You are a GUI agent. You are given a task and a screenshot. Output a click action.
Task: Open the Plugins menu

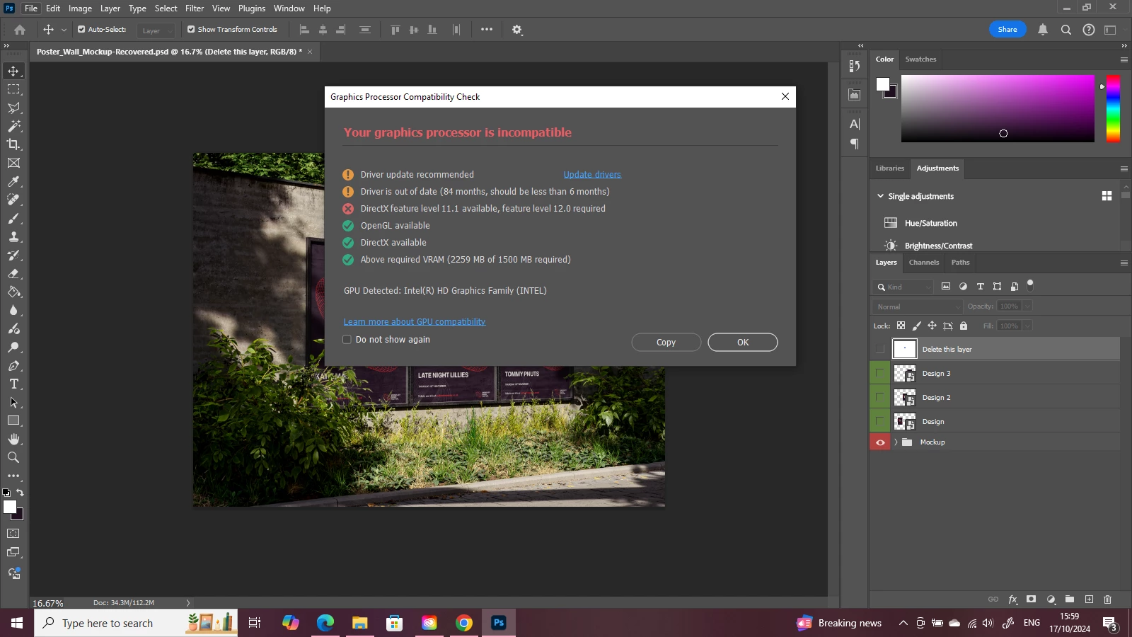pos(252,8)
